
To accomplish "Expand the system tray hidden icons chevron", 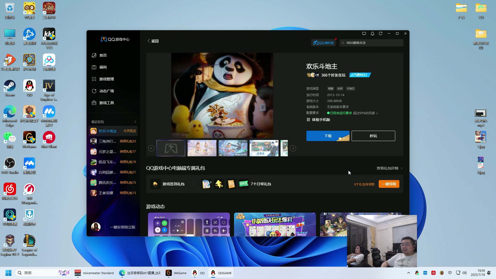I will click(x=409, y=273).
